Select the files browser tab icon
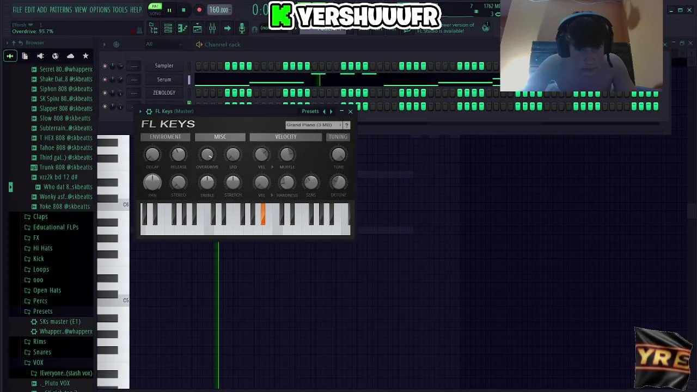Image resolution: width=697 pixels, height=392 pixels. click(x=25, y=56)
